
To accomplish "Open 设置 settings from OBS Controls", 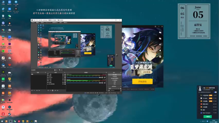I will click(114, 82).
